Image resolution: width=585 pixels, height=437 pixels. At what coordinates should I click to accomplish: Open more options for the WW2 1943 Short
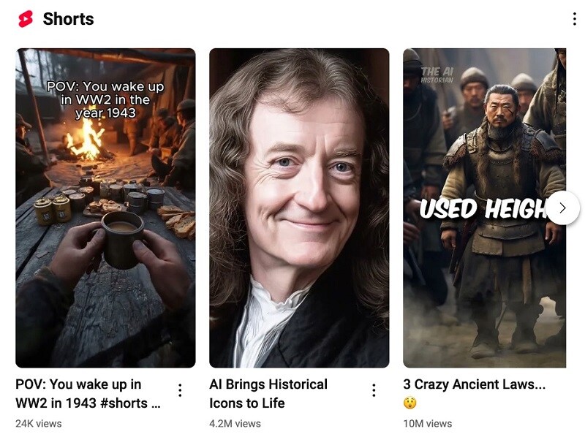coord(180,390)
